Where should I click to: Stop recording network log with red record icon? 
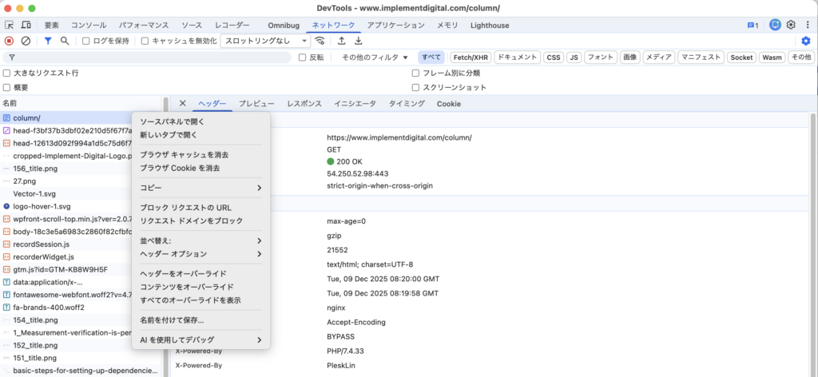10,41
